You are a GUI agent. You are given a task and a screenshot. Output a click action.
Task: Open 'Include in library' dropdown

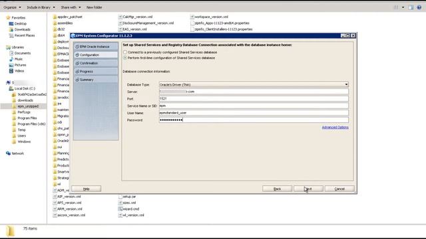point(41,7)
